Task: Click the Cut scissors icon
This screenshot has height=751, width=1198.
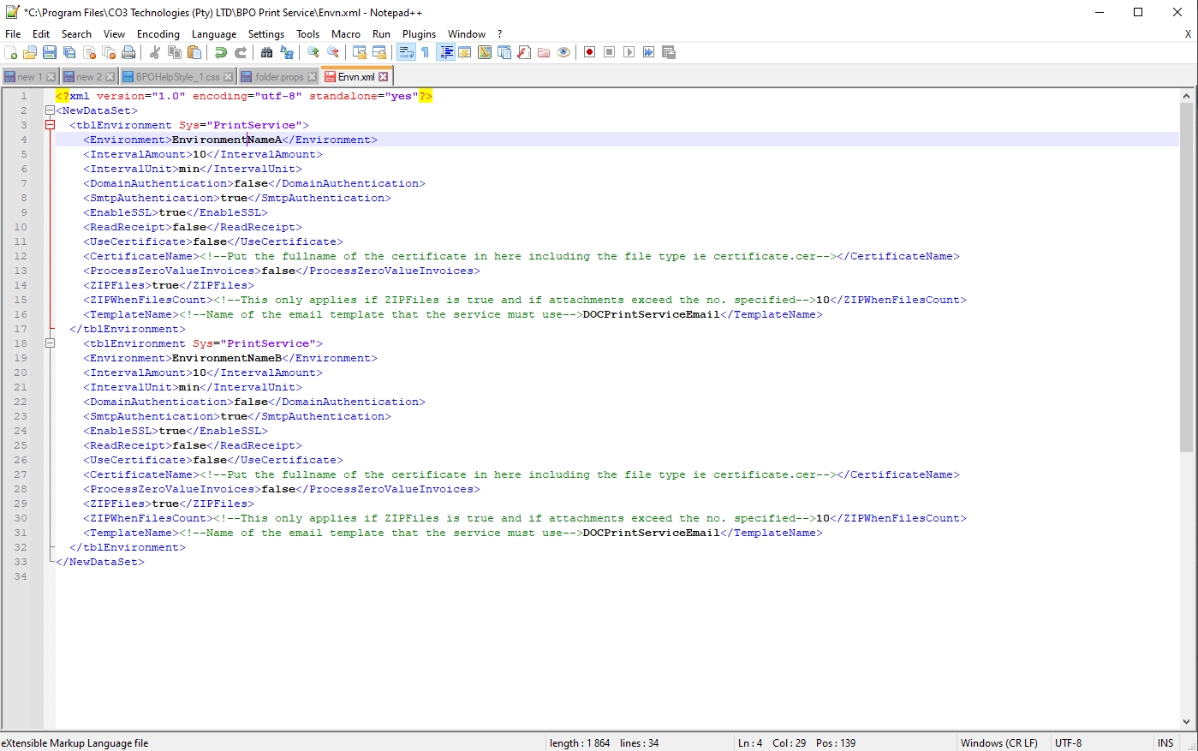Action: coord(155,53)
